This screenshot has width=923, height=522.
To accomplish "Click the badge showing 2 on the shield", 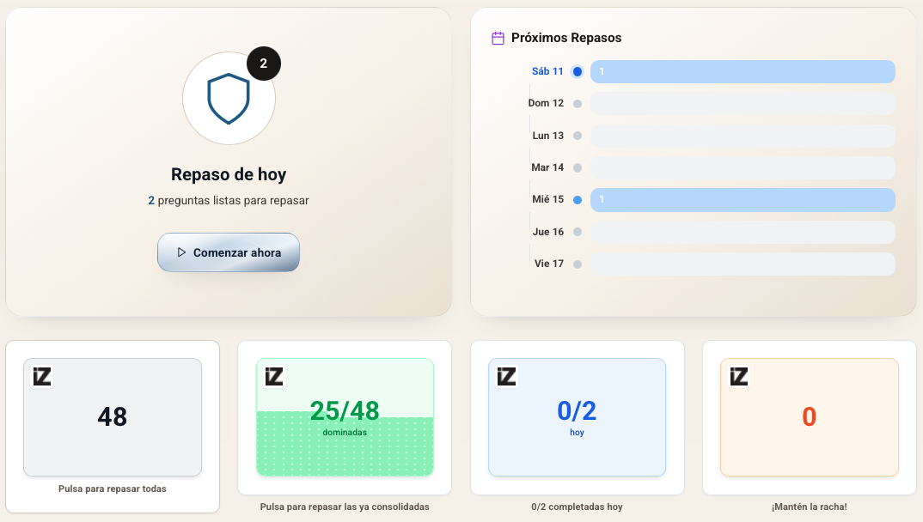I will point(264,64).
